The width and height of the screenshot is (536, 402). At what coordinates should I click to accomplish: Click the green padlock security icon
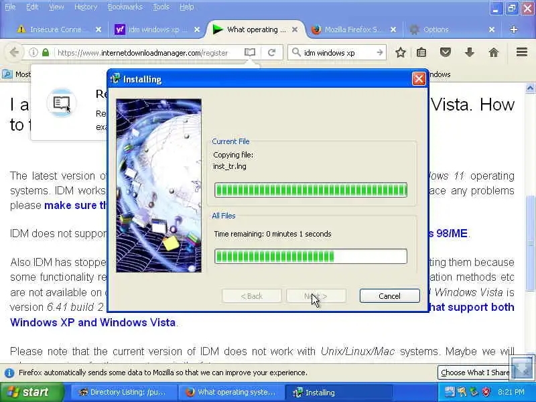click(x=46, y=53)
